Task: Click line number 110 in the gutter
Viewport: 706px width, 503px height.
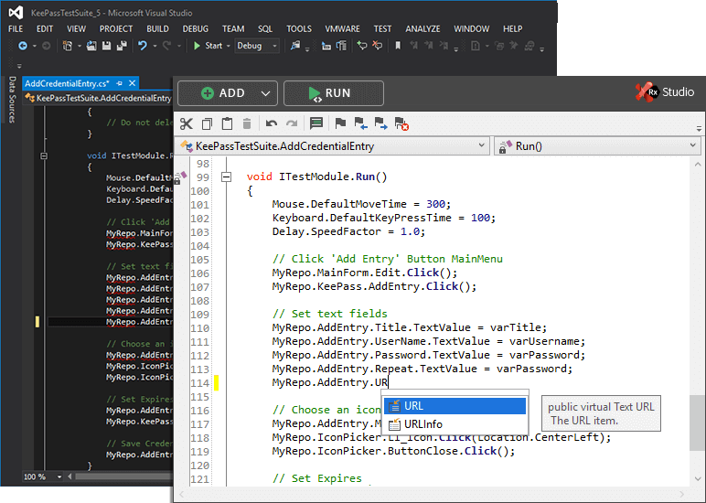Action: (x=199, y=328)
